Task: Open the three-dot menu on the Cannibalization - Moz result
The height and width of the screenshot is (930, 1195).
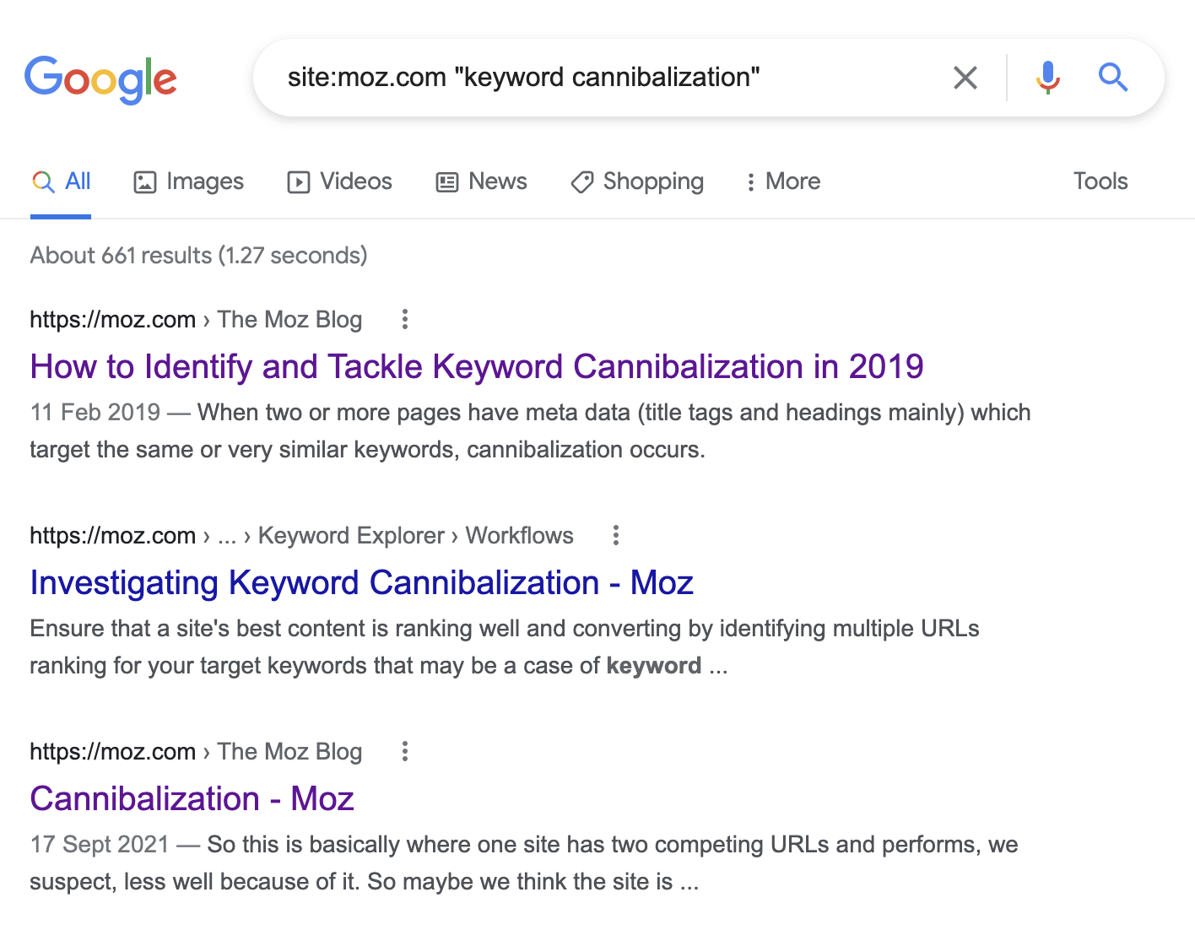Action: pos(404,751)
